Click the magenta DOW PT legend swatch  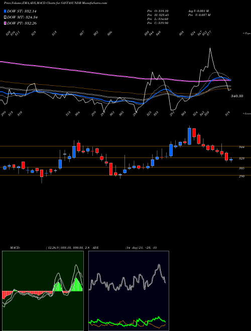(x=5, y=23)
